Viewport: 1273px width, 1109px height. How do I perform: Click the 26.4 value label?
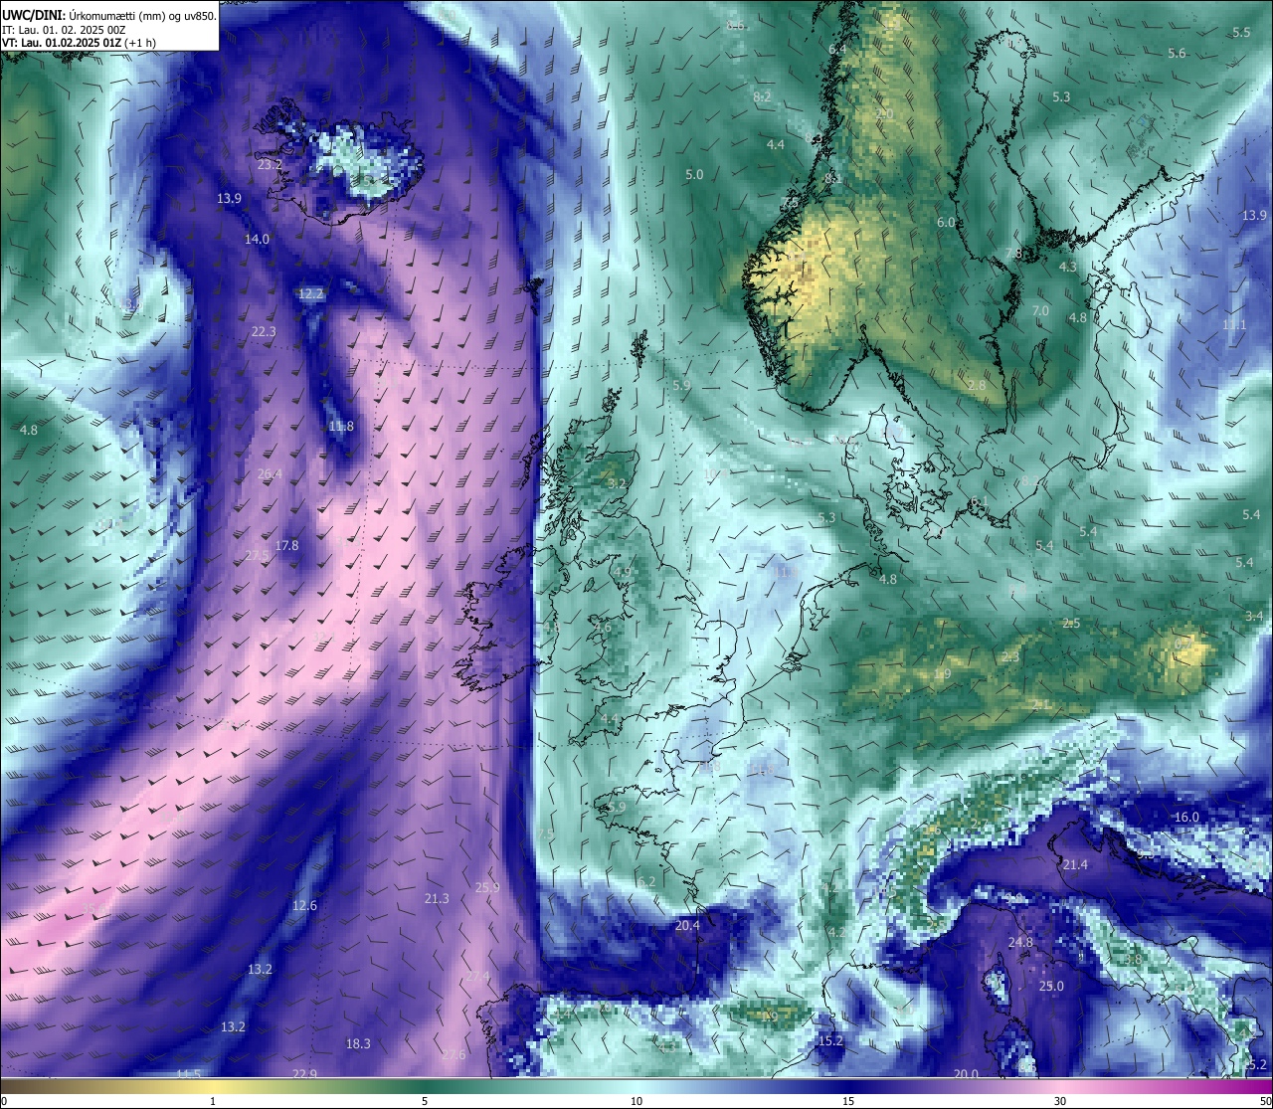pyautogui.click(x=270, y=473)
